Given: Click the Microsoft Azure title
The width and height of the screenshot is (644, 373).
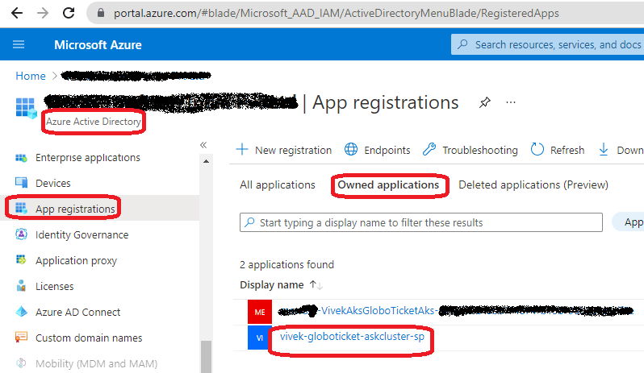Looking at the screenshot, I should pyautogui.click(x=98, y=44).
